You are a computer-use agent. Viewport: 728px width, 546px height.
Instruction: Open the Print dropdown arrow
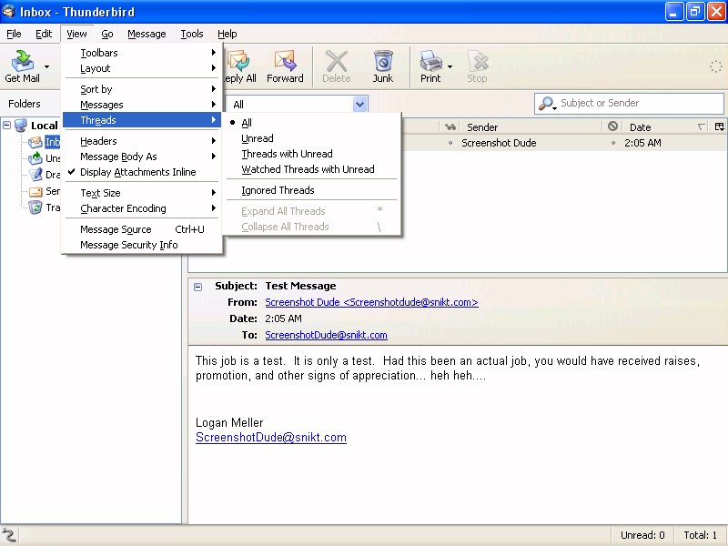click(450, 66)
